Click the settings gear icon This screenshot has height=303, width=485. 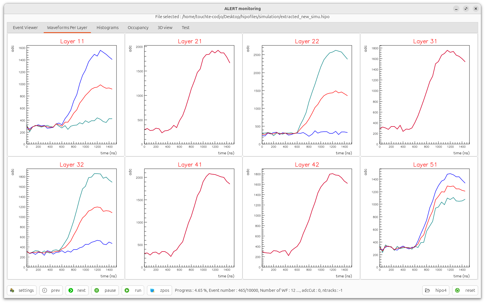(12, 290)
